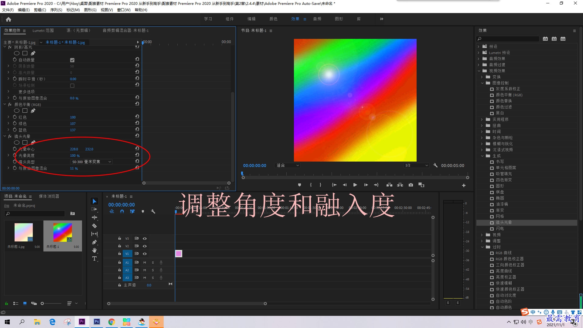Select the Selection tool arrow
Screen dimensions: 583x328
point(94,201)
